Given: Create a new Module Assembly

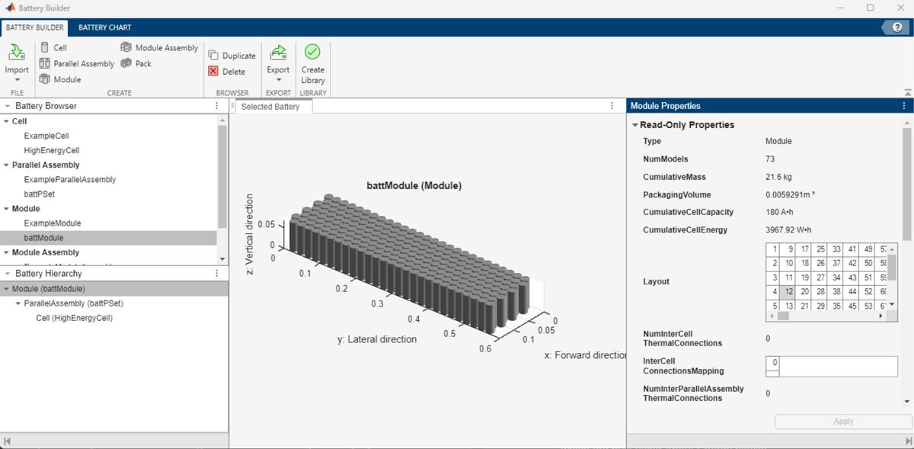Looking at the screenshot, I should (158, 47).
